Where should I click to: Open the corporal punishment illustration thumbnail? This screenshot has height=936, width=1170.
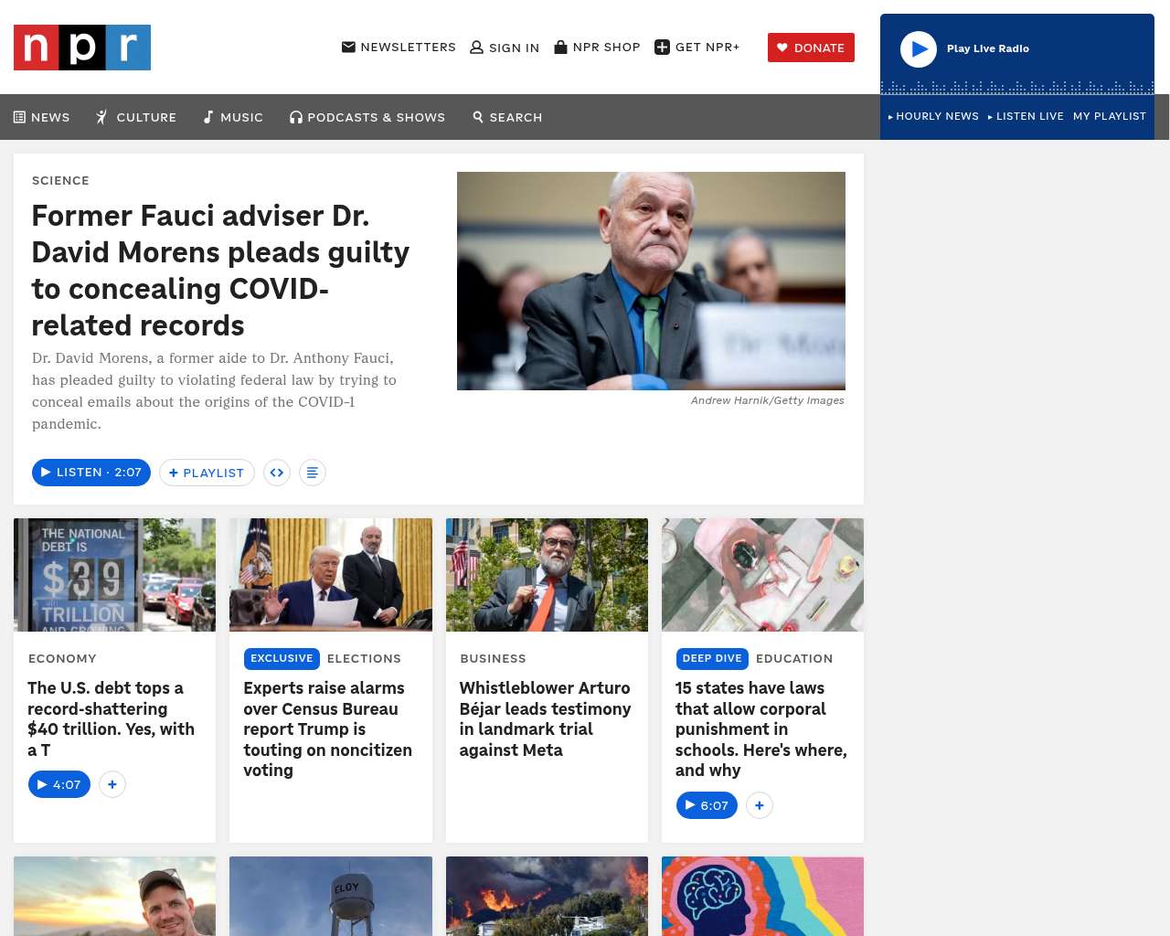coord(762,575)
